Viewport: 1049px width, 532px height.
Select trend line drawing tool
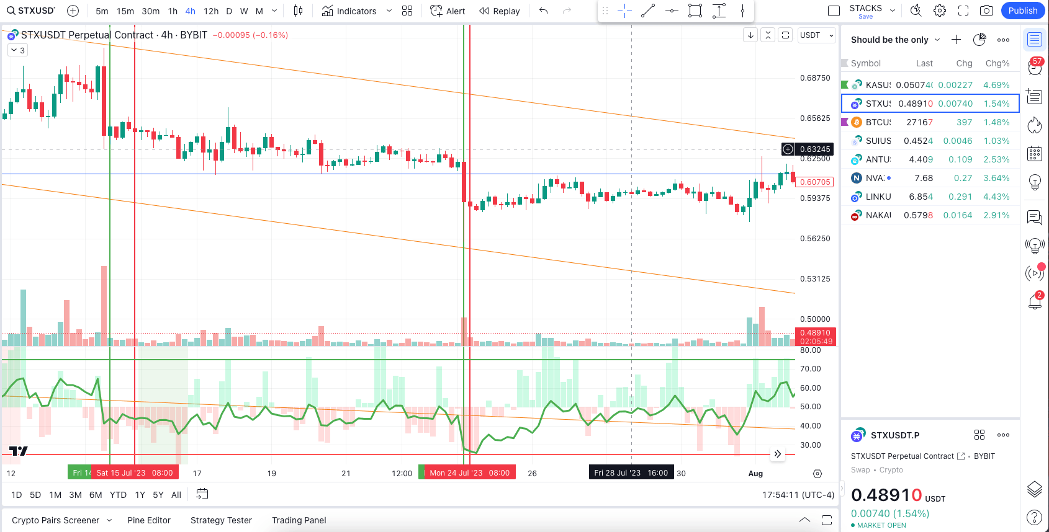[648, 11]
